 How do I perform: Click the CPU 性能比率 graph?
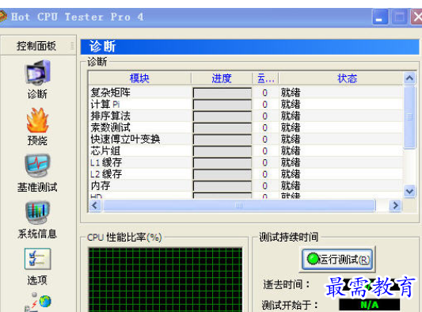(x=165, y=280)
